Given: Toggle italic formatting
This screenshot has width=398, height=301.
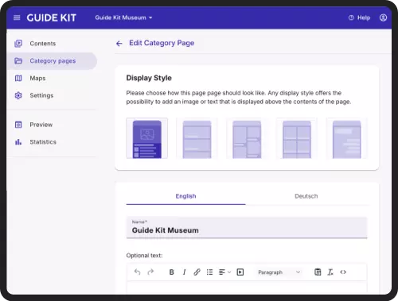Looking at the screenshot, I should tap(185, 272).
